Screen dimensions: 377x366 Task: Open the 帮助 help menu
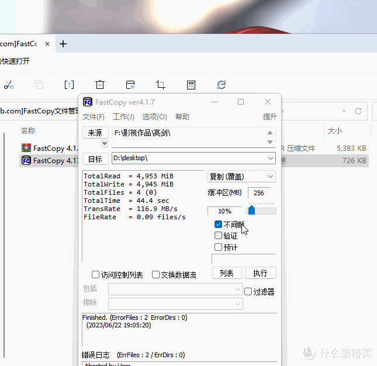coord(182,117)
